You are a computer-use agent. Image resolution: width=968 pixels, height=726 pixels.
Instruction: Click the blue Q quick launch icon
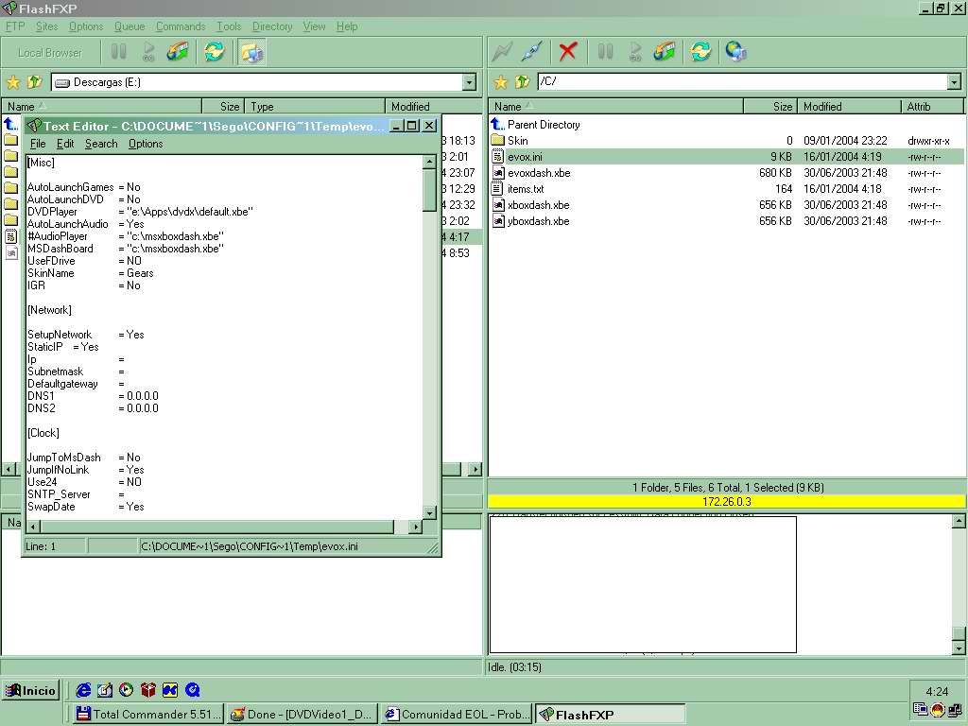click(193, 690)
